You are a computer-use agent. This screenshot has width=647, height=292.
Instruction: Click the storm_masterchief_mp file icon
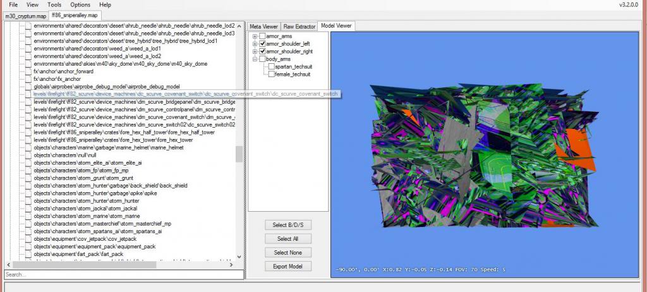point(28,224)
